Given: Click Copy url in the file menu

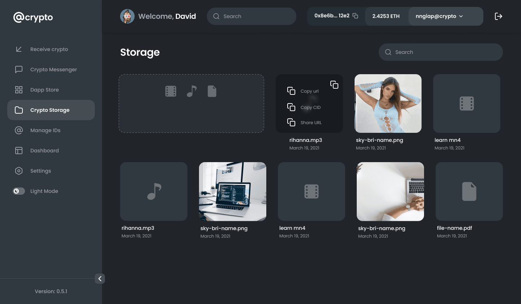Looking at the screenshot, I should click(x=309, y=91).
